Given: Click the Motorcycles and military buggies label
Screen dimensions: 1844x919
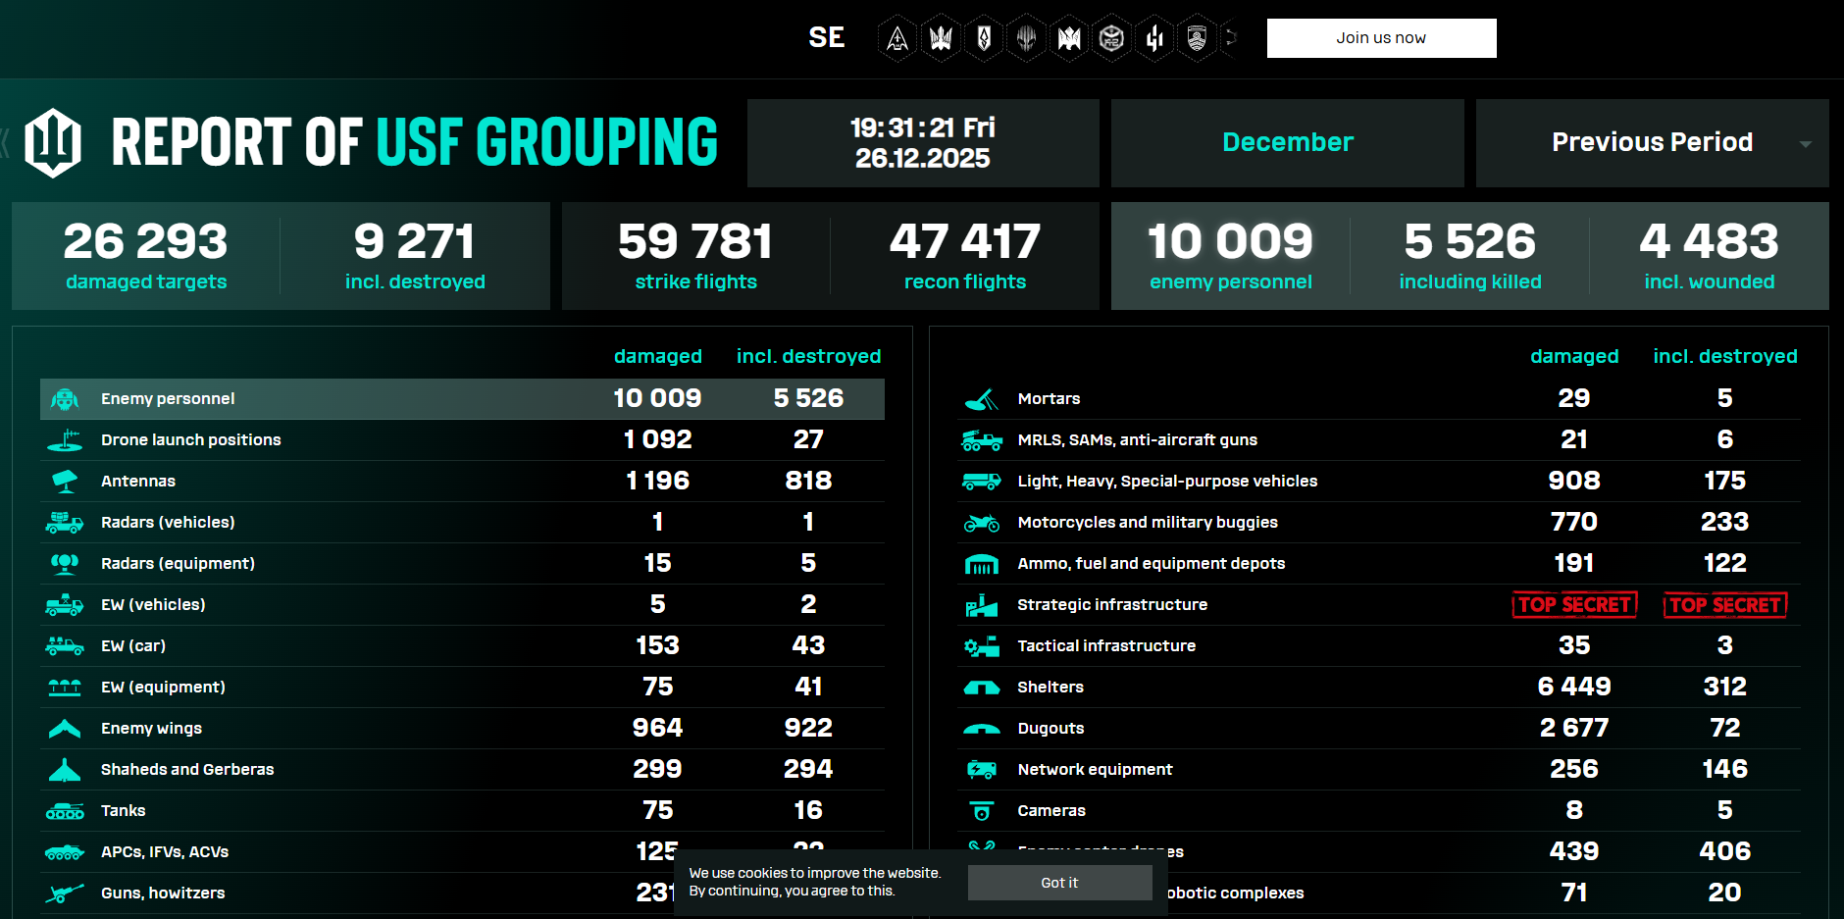Looking at the screenshot, I should [1148, 523].
